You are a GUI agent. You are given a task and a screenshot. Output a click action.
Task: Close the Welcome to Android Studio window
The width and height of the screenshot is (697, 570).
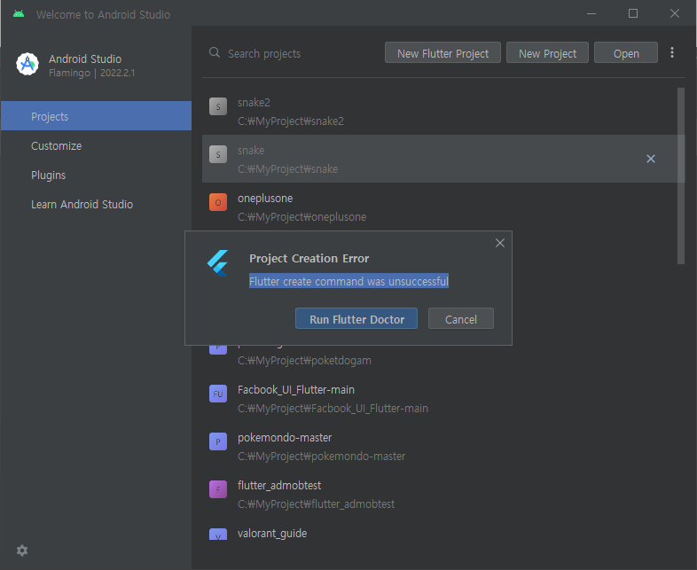(675, 14)
